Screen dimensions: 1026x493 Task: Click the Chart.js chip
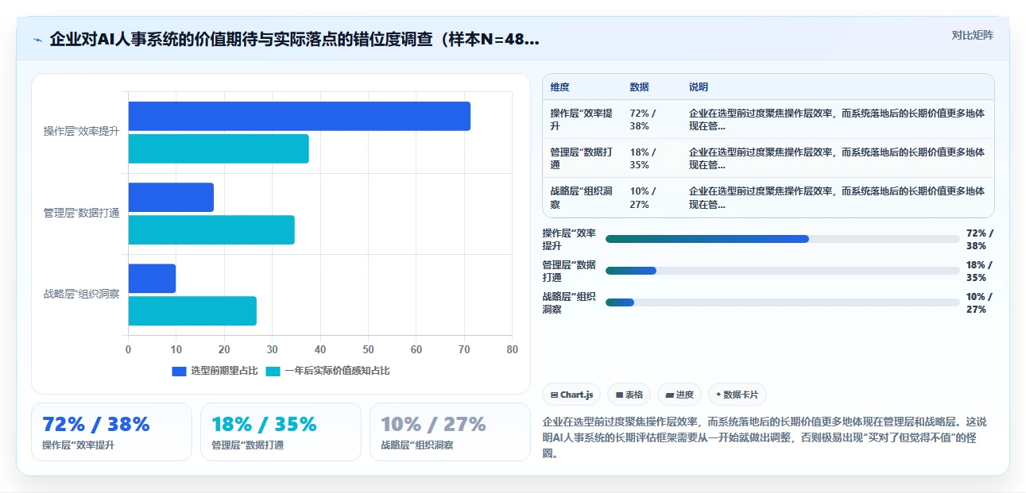coord(571,395)
